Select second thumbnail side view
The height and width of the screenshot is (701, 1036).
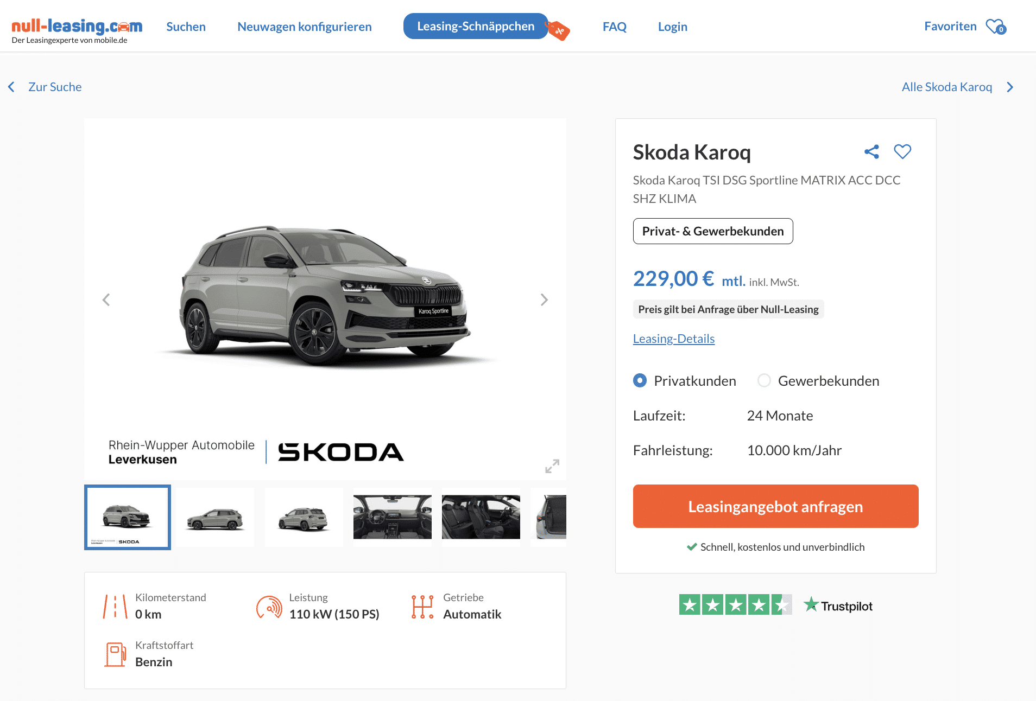click(x=216, y=517)
